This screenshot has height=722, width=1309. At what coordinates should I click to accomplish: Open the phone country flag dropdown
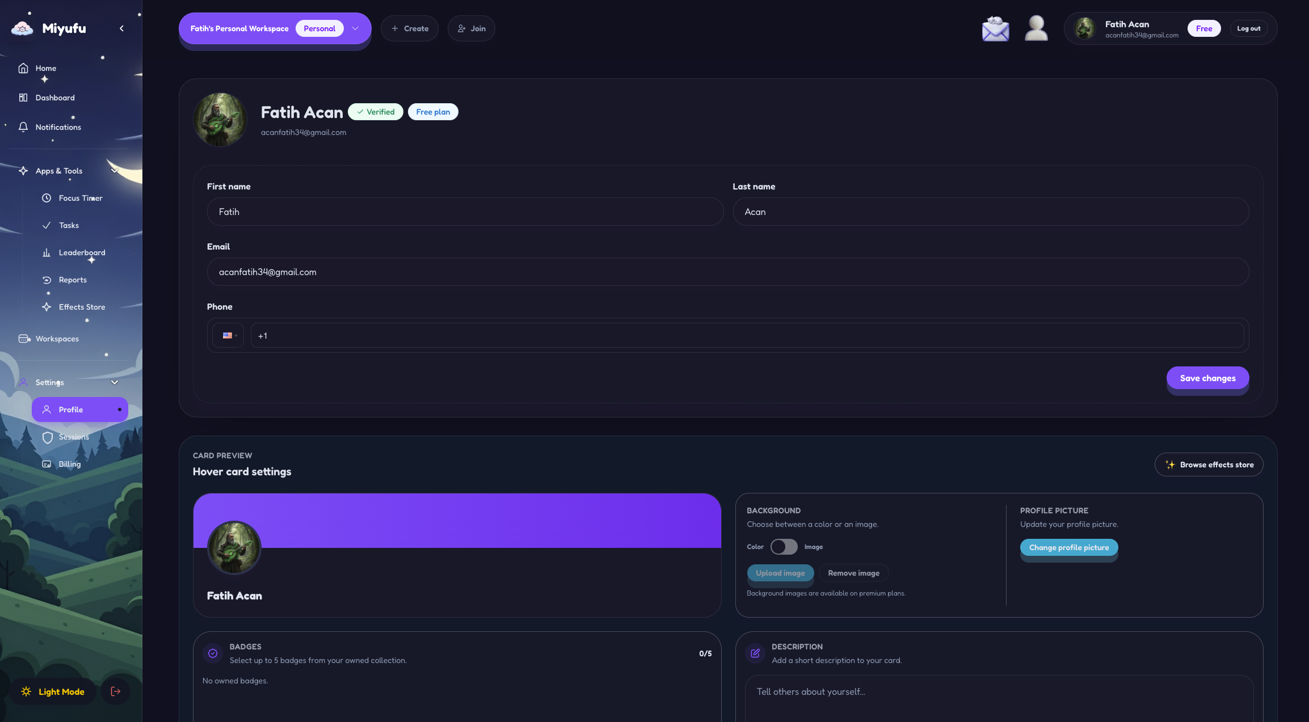[228, 335]
